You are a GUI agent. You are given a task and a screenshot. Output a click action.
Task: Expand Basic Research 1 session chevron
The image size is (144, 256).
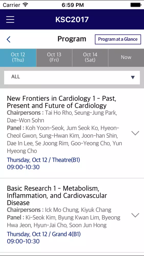coord(135,215)
